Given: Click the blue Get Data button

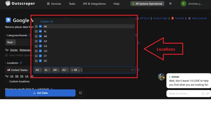Looking at the screenshot, I should 40,93.
